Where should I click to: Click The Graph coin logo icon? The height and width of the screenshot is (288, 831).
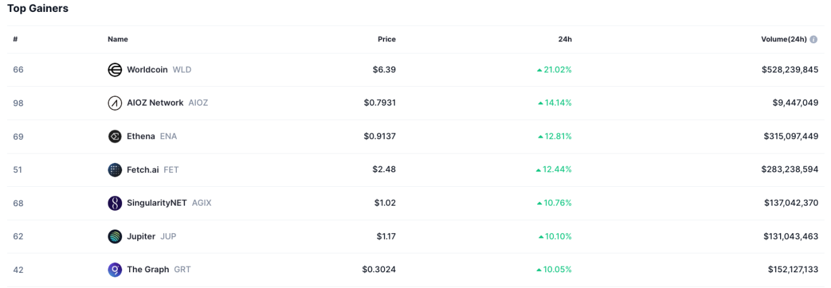[x=115, y=270]
